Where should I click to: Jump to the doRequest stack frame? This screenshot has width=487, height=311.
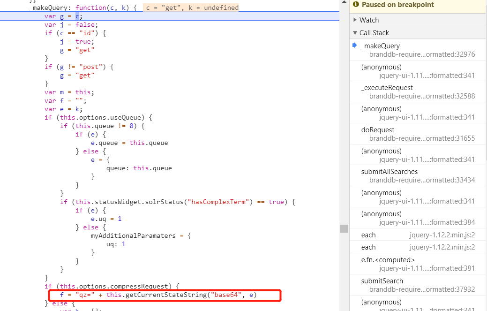[378, 130]
